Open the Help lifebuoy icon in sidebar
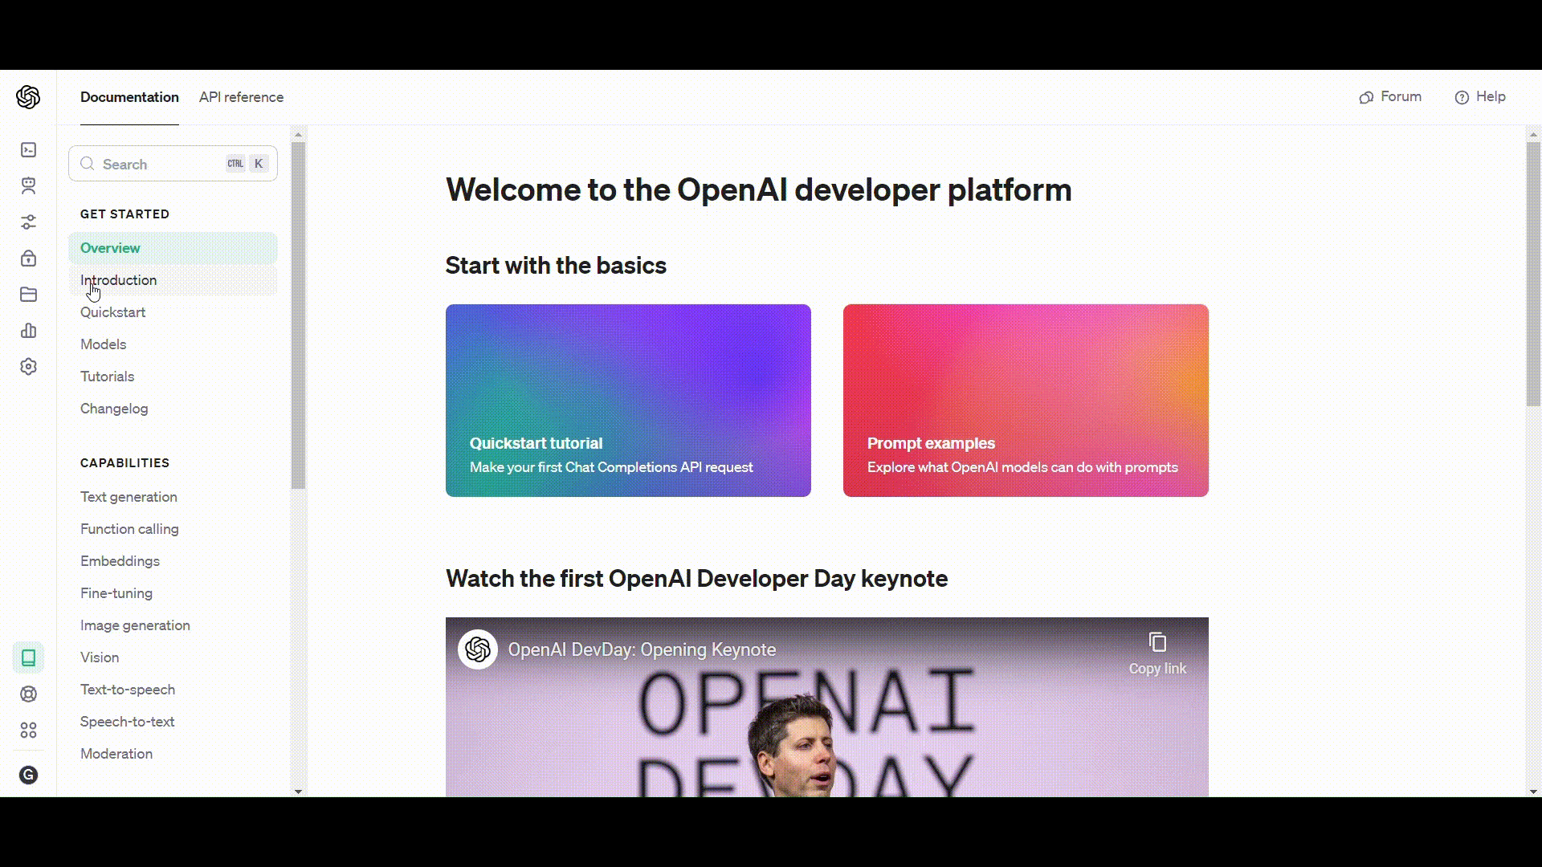Screen dimensions: 1542x867 point(28,694)
